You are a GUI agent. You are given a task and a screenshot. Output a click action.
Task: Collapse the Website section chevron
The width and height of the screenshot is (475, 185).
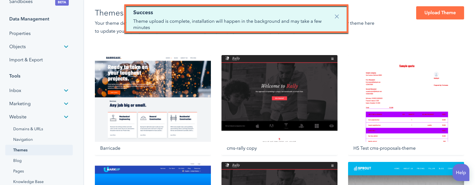click(x=66, y=117)
